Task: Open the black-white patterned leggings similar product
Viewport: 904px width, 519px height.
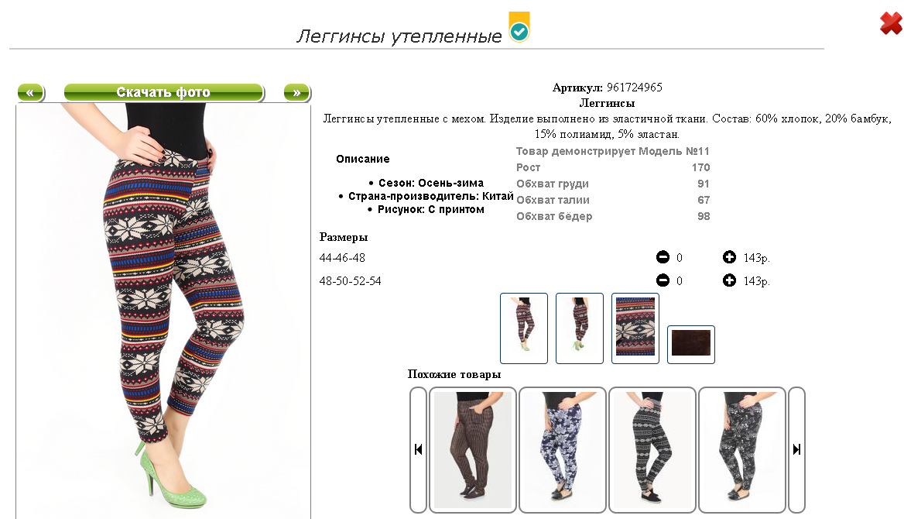Action: point(652,450)
